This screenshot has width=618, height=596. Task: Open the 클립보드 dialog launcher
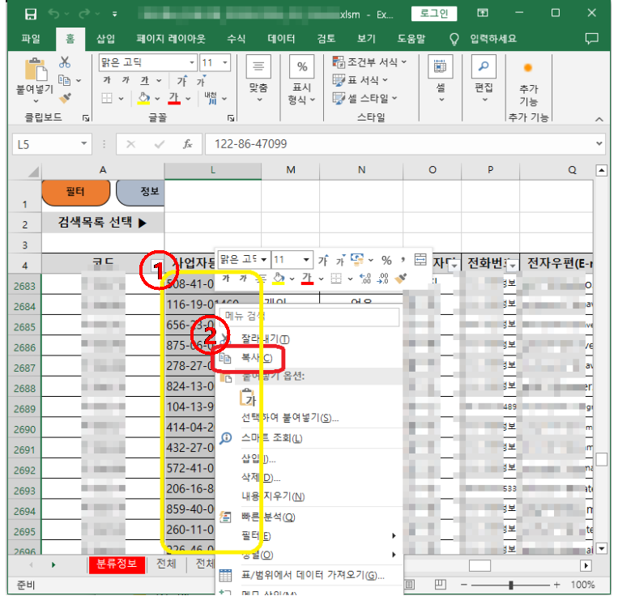coord(86,117)
